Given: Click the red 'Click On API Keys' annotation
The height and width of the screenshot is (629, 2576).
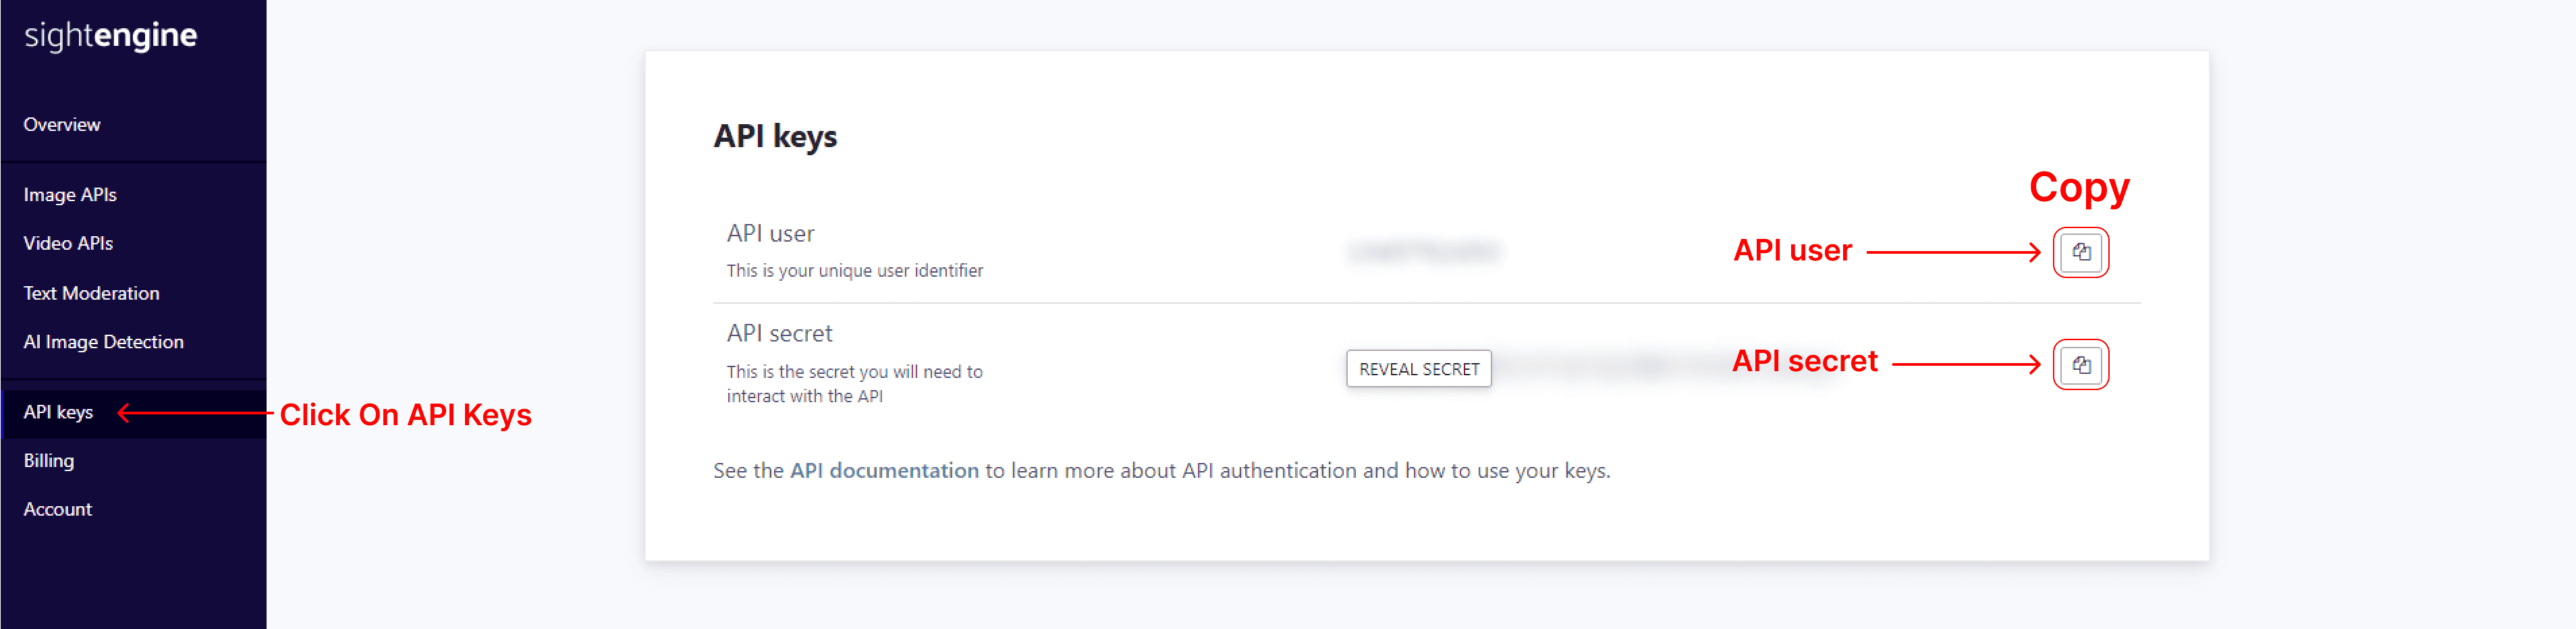Looking at the screenshot, I should point(405,415).
